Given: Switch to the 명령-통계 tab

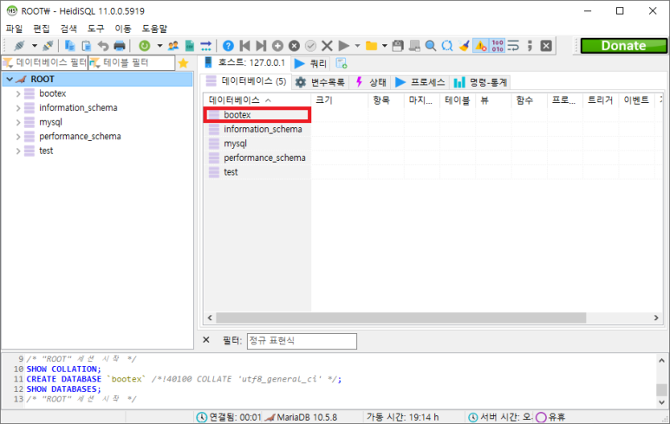Looking at the screenshot, I should click(480, 82).
